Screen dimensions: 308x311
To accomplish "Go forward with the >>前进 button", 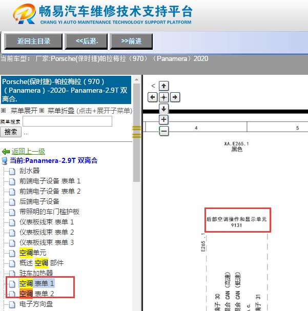I will 131,42.
